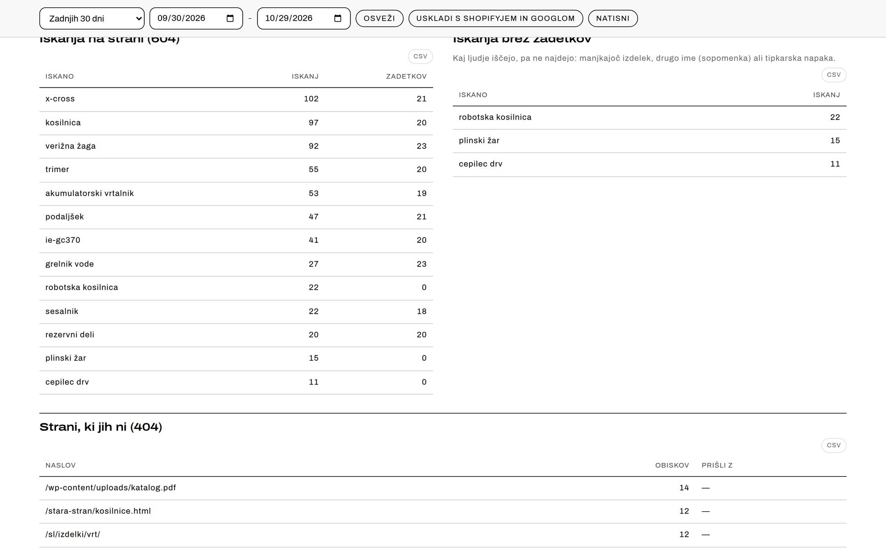Click 'Uskladi s Shopifyjem in Googlom' button

click(x=496, y=19)
